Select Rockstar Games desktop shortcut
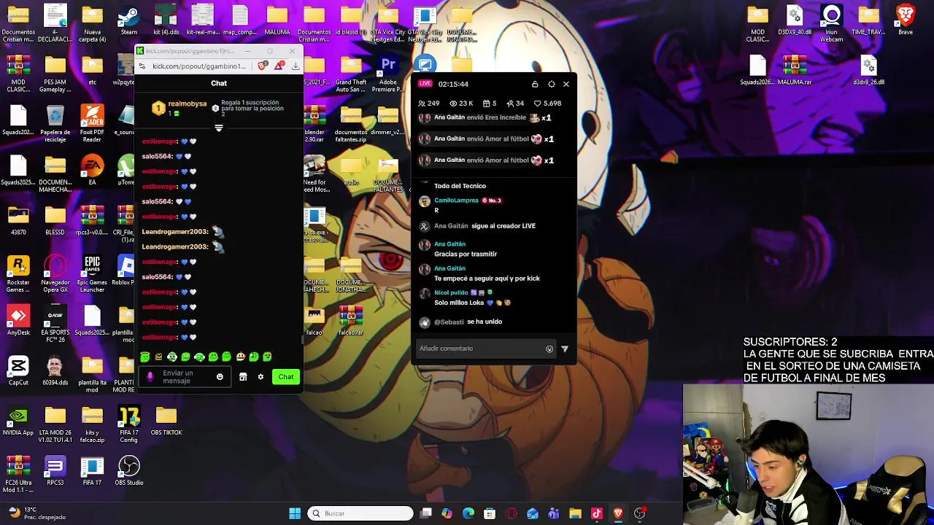This screenshot has height=525, width=934. point(18,274)
